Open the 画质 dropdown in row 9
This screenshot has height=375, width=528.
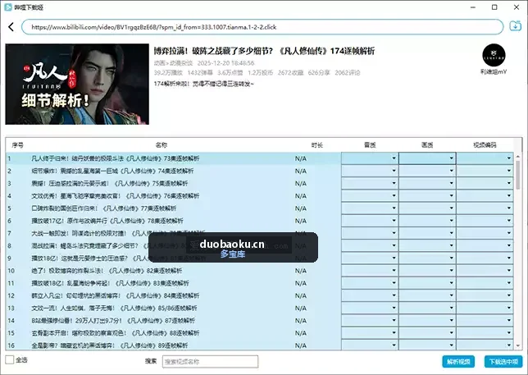(x=427, y=258)
